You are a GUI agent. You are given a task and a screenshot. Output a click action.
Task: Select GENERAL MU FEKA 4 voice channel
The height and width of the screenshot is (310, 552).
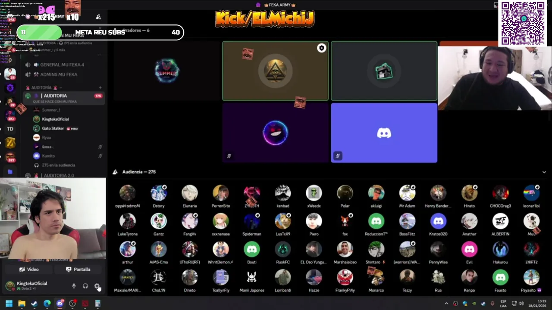tap(62, 65)
